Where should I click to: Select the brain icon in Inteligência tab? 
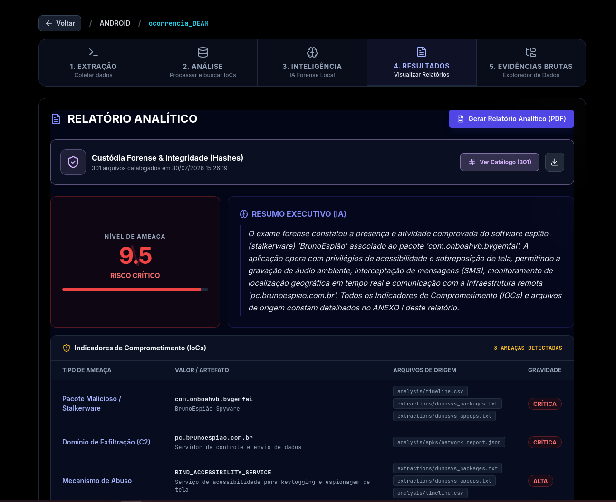(x=312, y=52)
